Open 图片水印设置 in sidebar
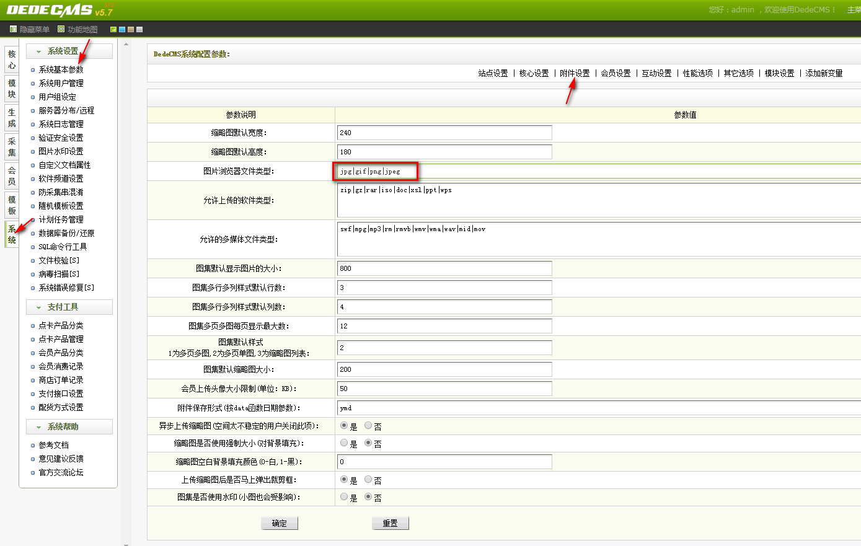The image size is (861, 546). coord(61,151)
